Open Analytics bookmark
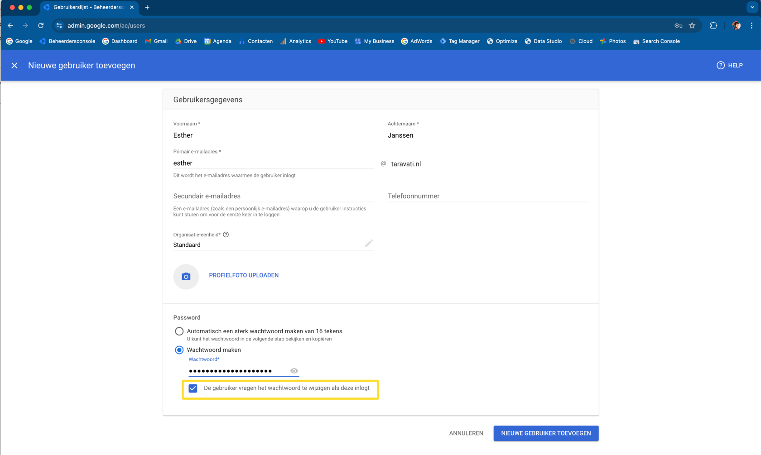Image resolution: width=761 pixels, height=455 pixels. [x=296, y=41]
